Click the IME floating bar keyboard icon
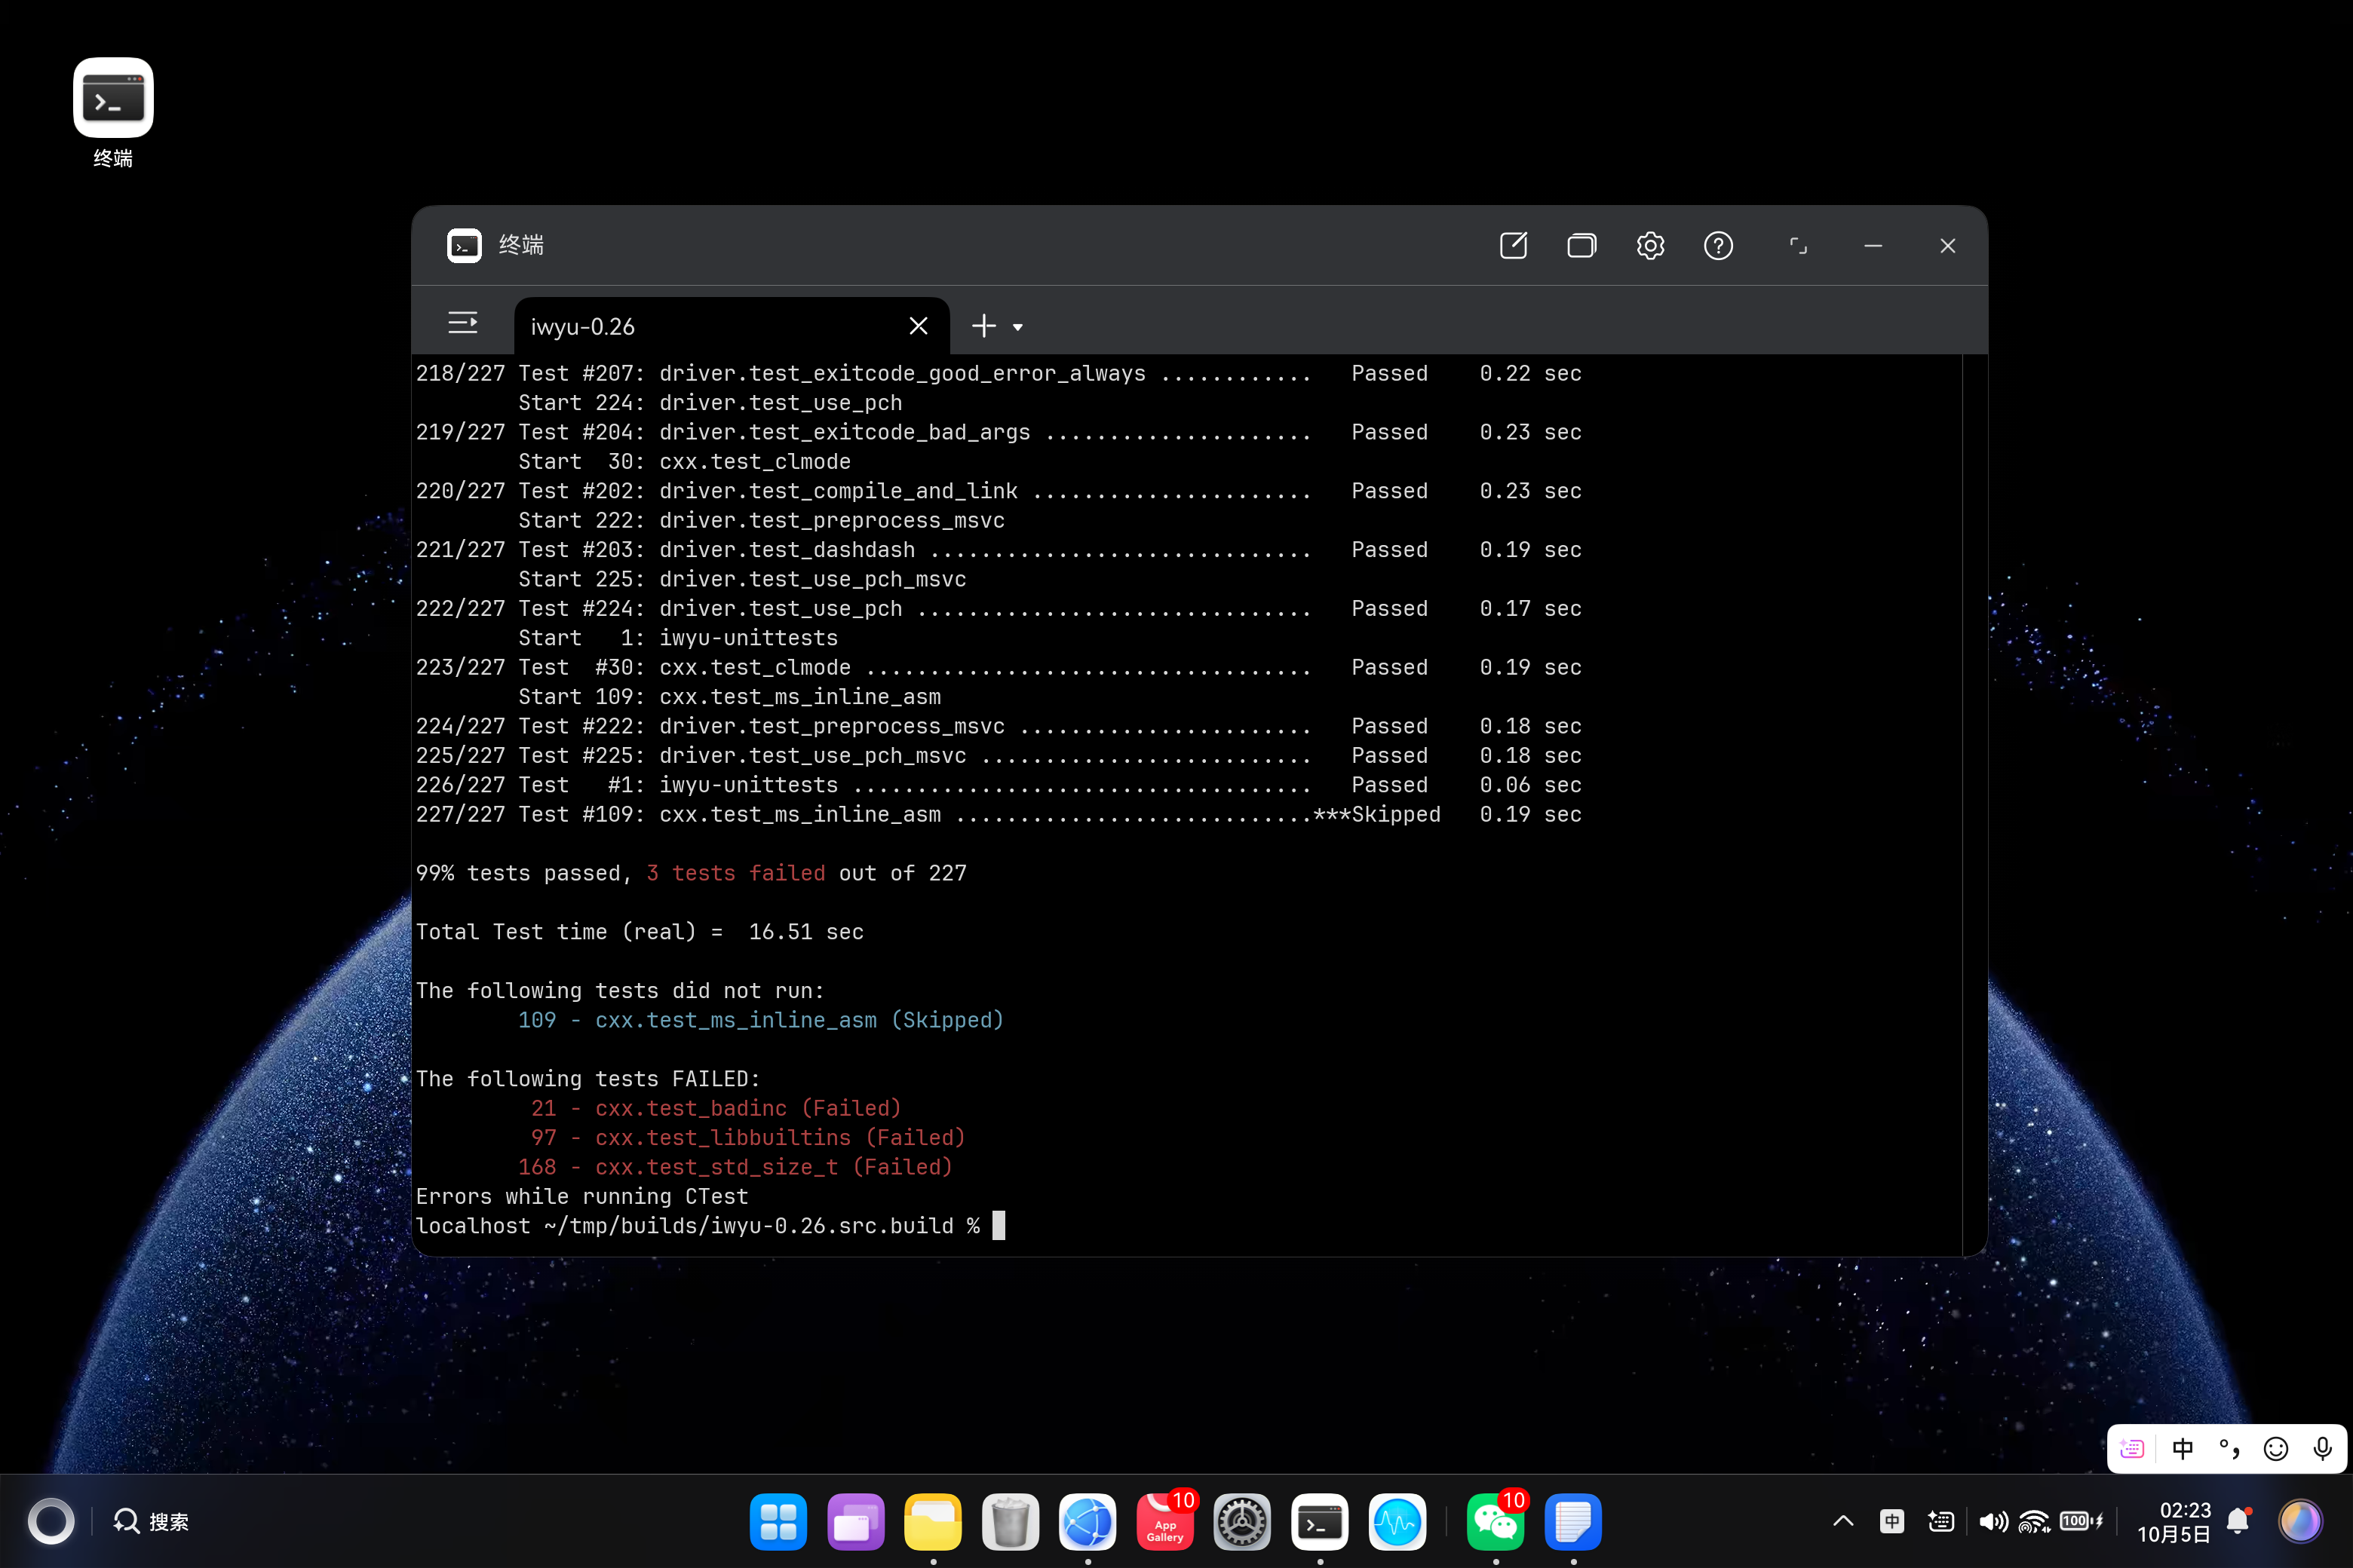 (2132, 1448)
